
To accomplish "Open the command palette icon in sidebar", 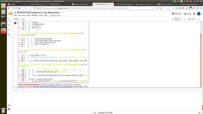I will pos(9,105).
